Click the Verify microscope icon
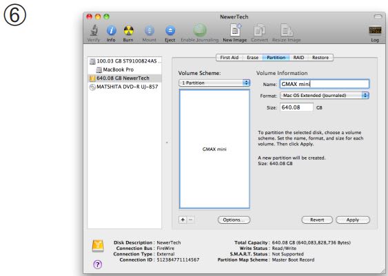The width and height of the screenshot is (388, 276). tap(94, 31)
